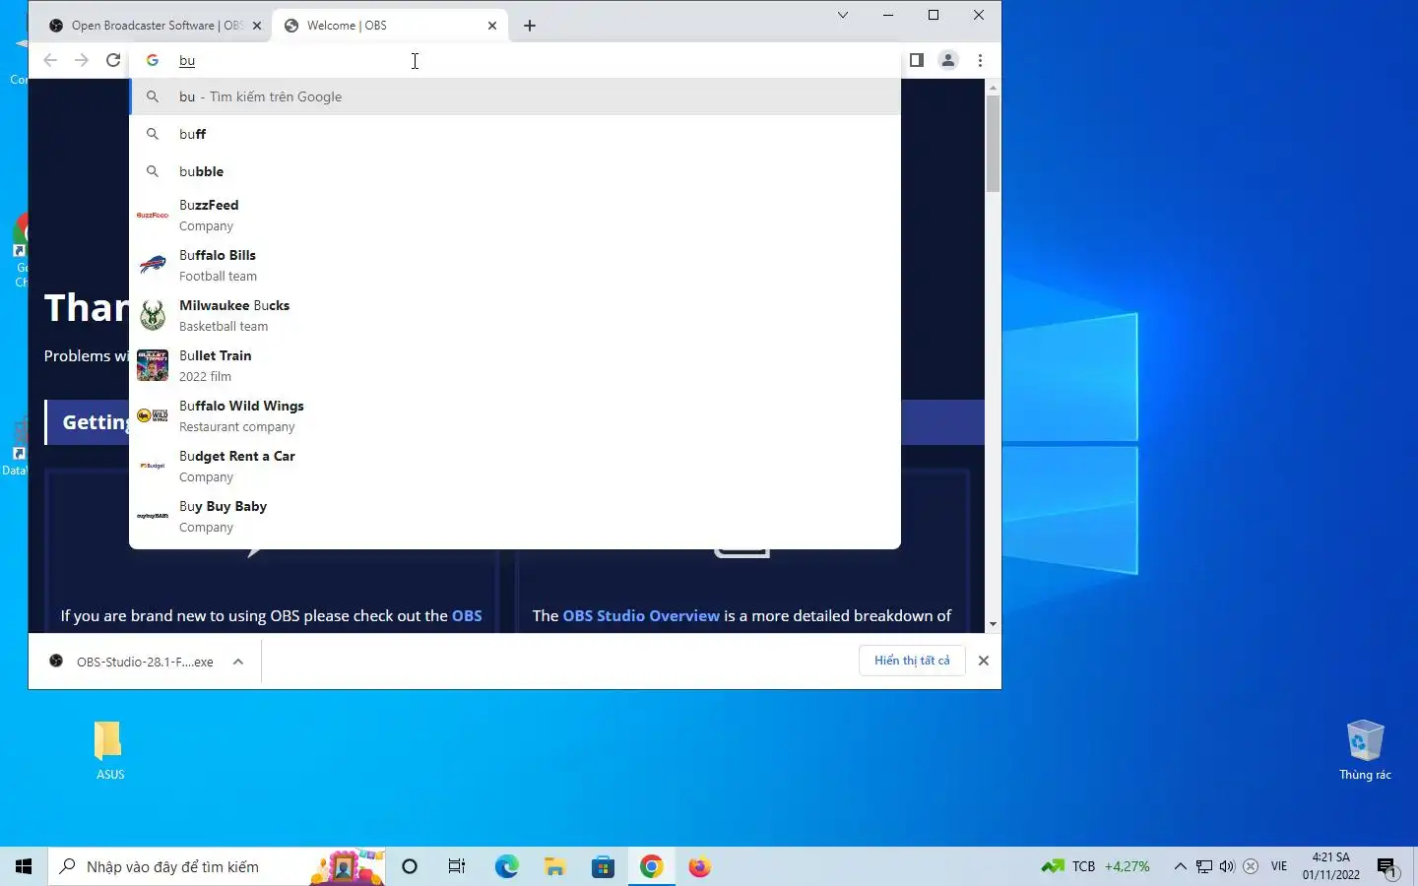Open Cortana circle on taskbar
This screenshot has height=886, width=1418.
[x=410, y=866]
